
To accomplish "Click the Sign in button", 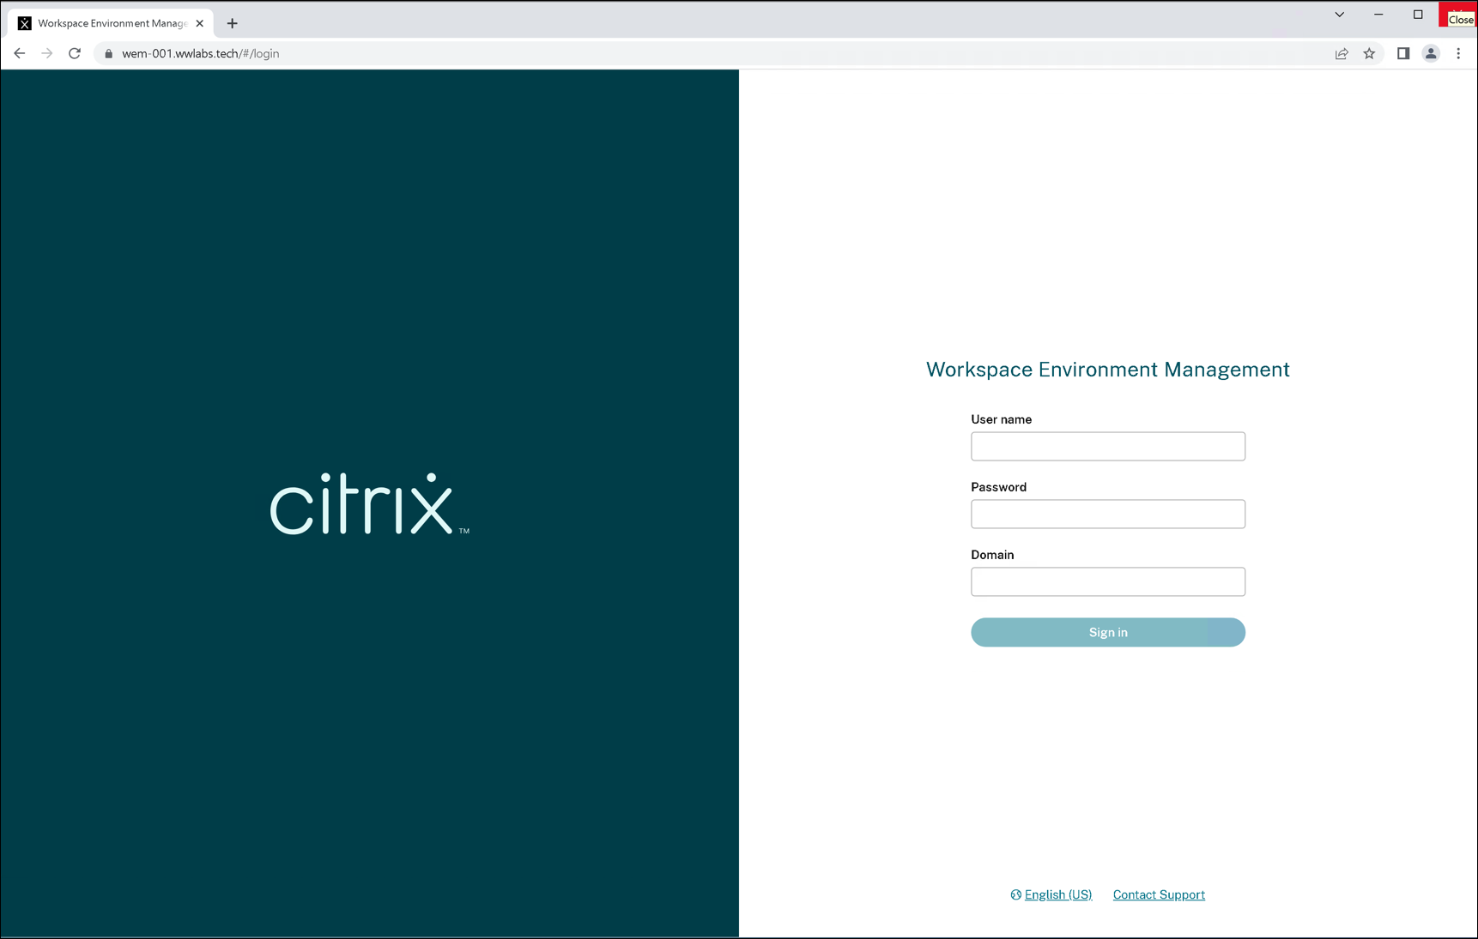I will [1108, 632].
